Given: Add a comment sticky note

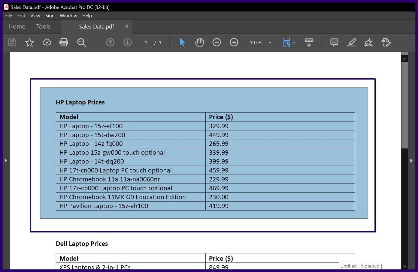Looking at the screenshot, I should pyautogui.click(x=334, y=43).
